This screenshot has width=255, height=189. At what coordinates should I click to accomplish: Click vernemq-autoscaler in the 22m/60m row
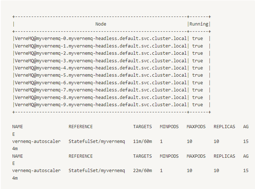coord(36,171)
